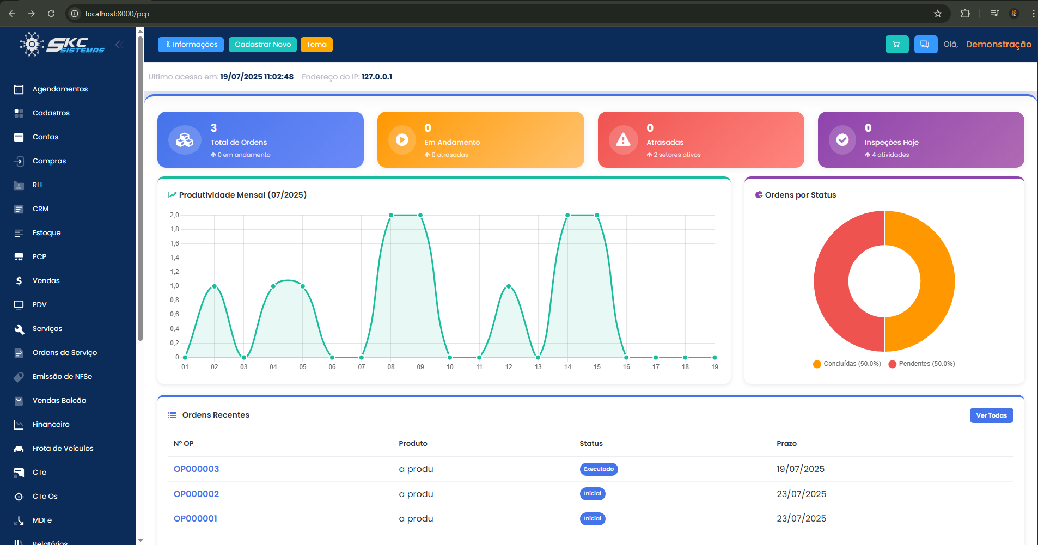Click the Cadastrar Novo button
The width and height of the screenshot is (1038, 545).
click(262, 45)
